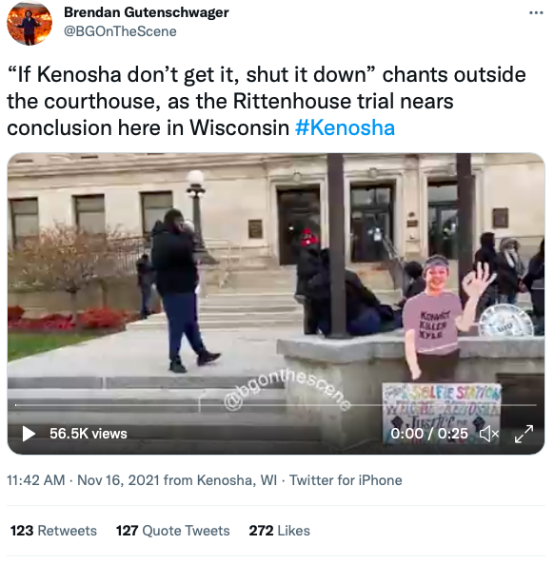View the 123 Retweets list
The width and height of the screenshot is (554, 564).
(53, 531)
